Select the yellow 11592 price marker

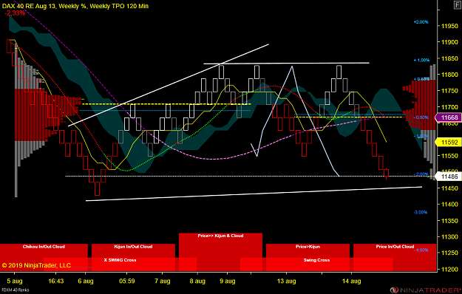click(449, 143)
